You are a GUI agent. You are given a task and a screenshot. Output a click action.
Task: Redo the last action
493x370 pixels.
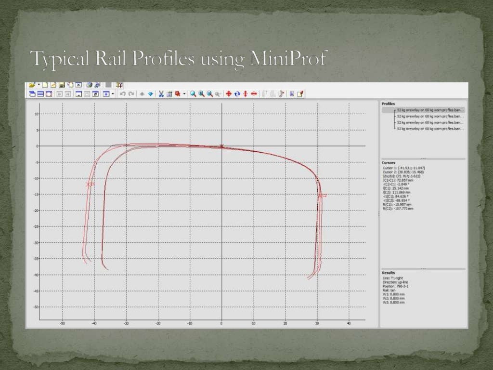coord(131,94)
